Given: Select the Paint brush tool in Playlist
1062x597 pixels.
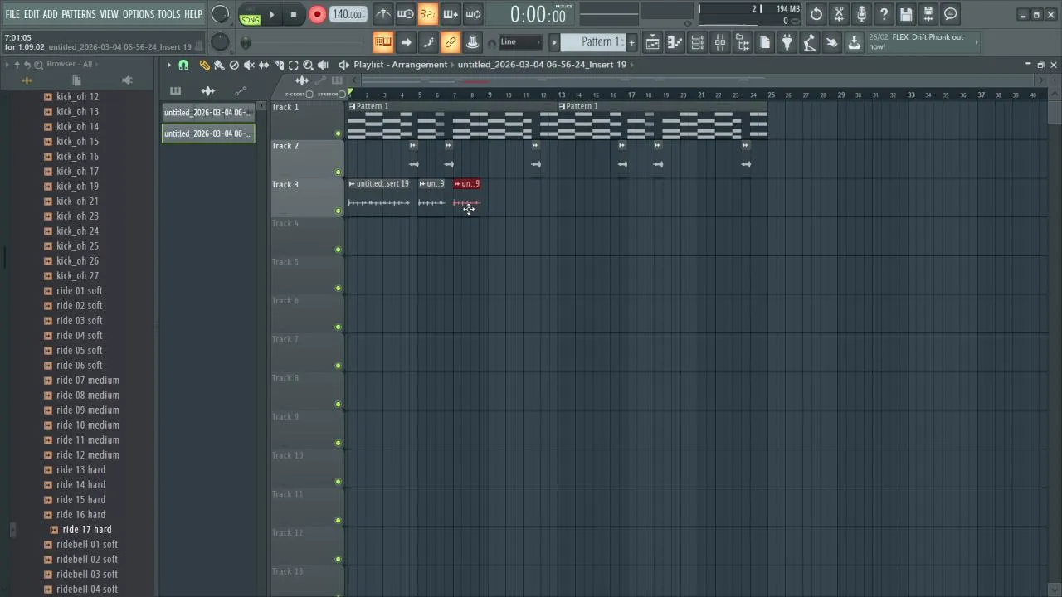Looking at the screenshot, I should pos(219,65).
